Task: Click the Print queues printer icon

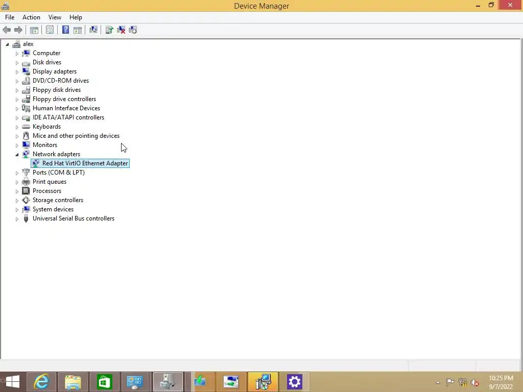Action: pyautogui.click(x=26, y=182)
